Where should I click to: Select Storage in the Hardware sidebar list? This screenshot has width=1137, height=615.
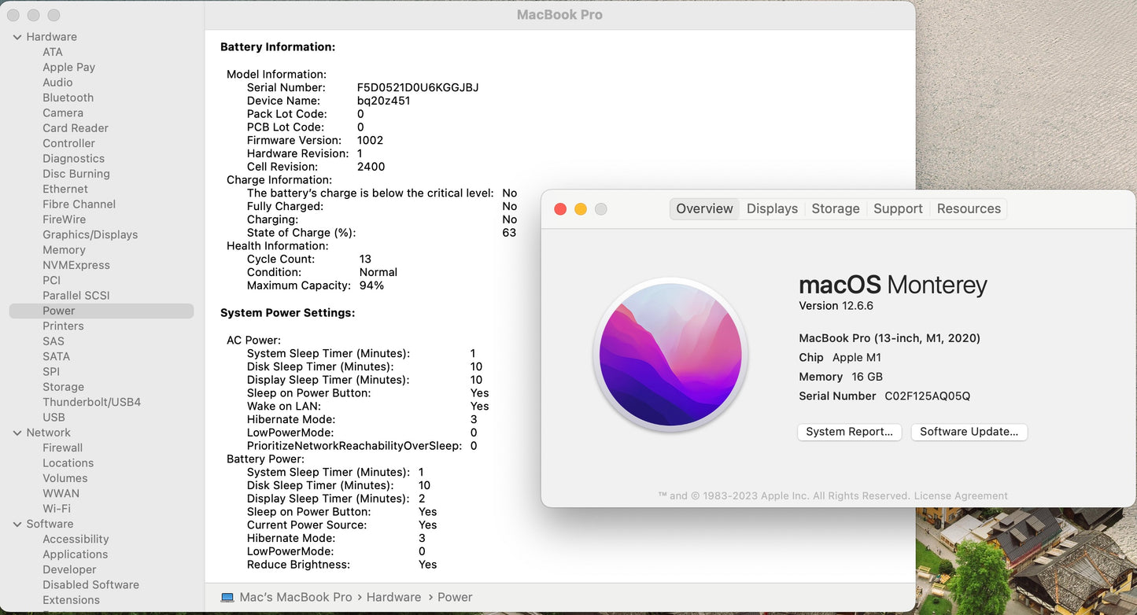[x=64, y=387]
